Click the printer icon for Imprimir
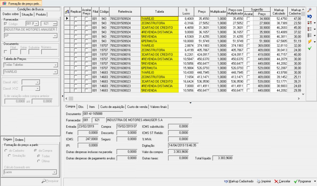 pos(259,181)
